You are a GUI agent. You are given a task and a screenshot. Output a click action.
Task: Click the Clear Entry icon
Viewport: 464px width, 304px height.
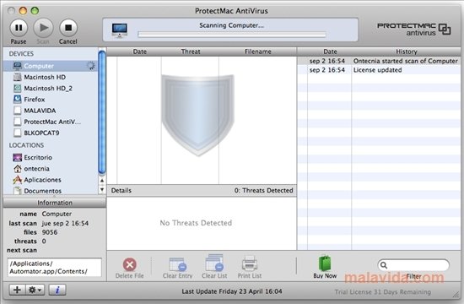[177, 264]
